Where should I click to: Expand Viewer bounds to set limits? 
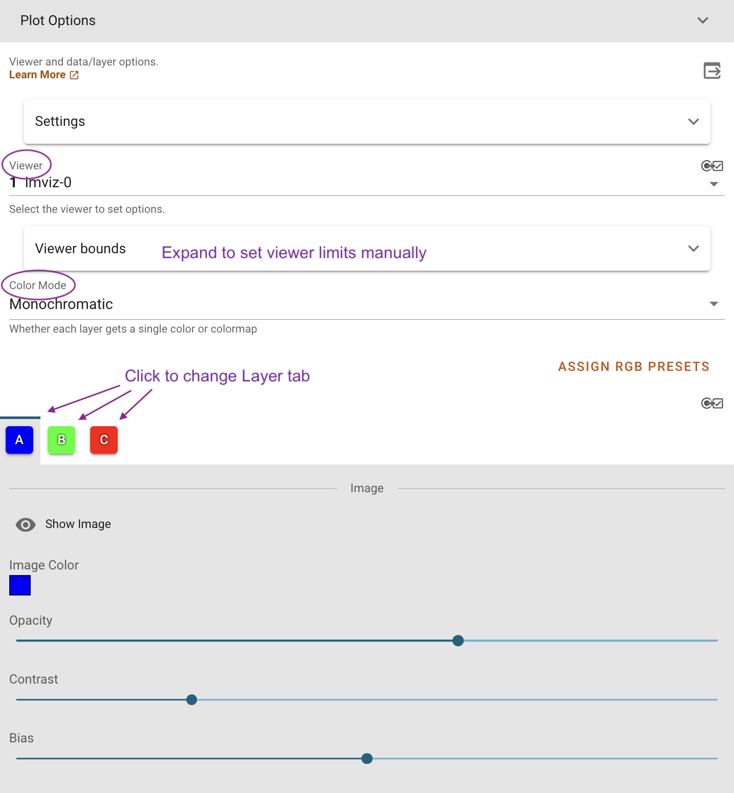[x=694, y=249]
